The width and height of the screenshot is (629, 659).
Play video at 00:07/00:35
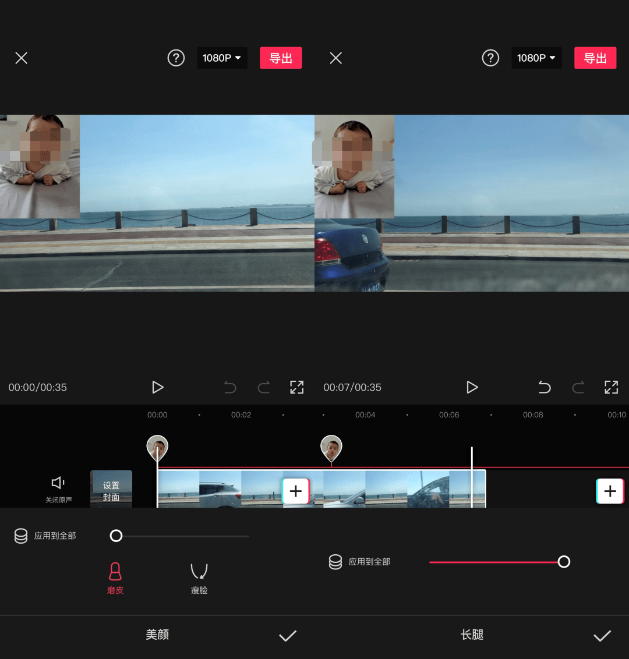tap(472, 387)
